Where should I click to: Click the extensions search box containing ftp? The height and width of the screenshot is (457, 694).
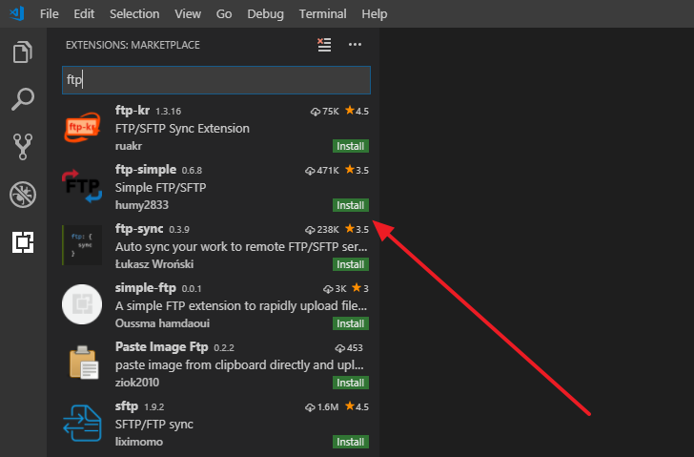click(x=216, y=80)
